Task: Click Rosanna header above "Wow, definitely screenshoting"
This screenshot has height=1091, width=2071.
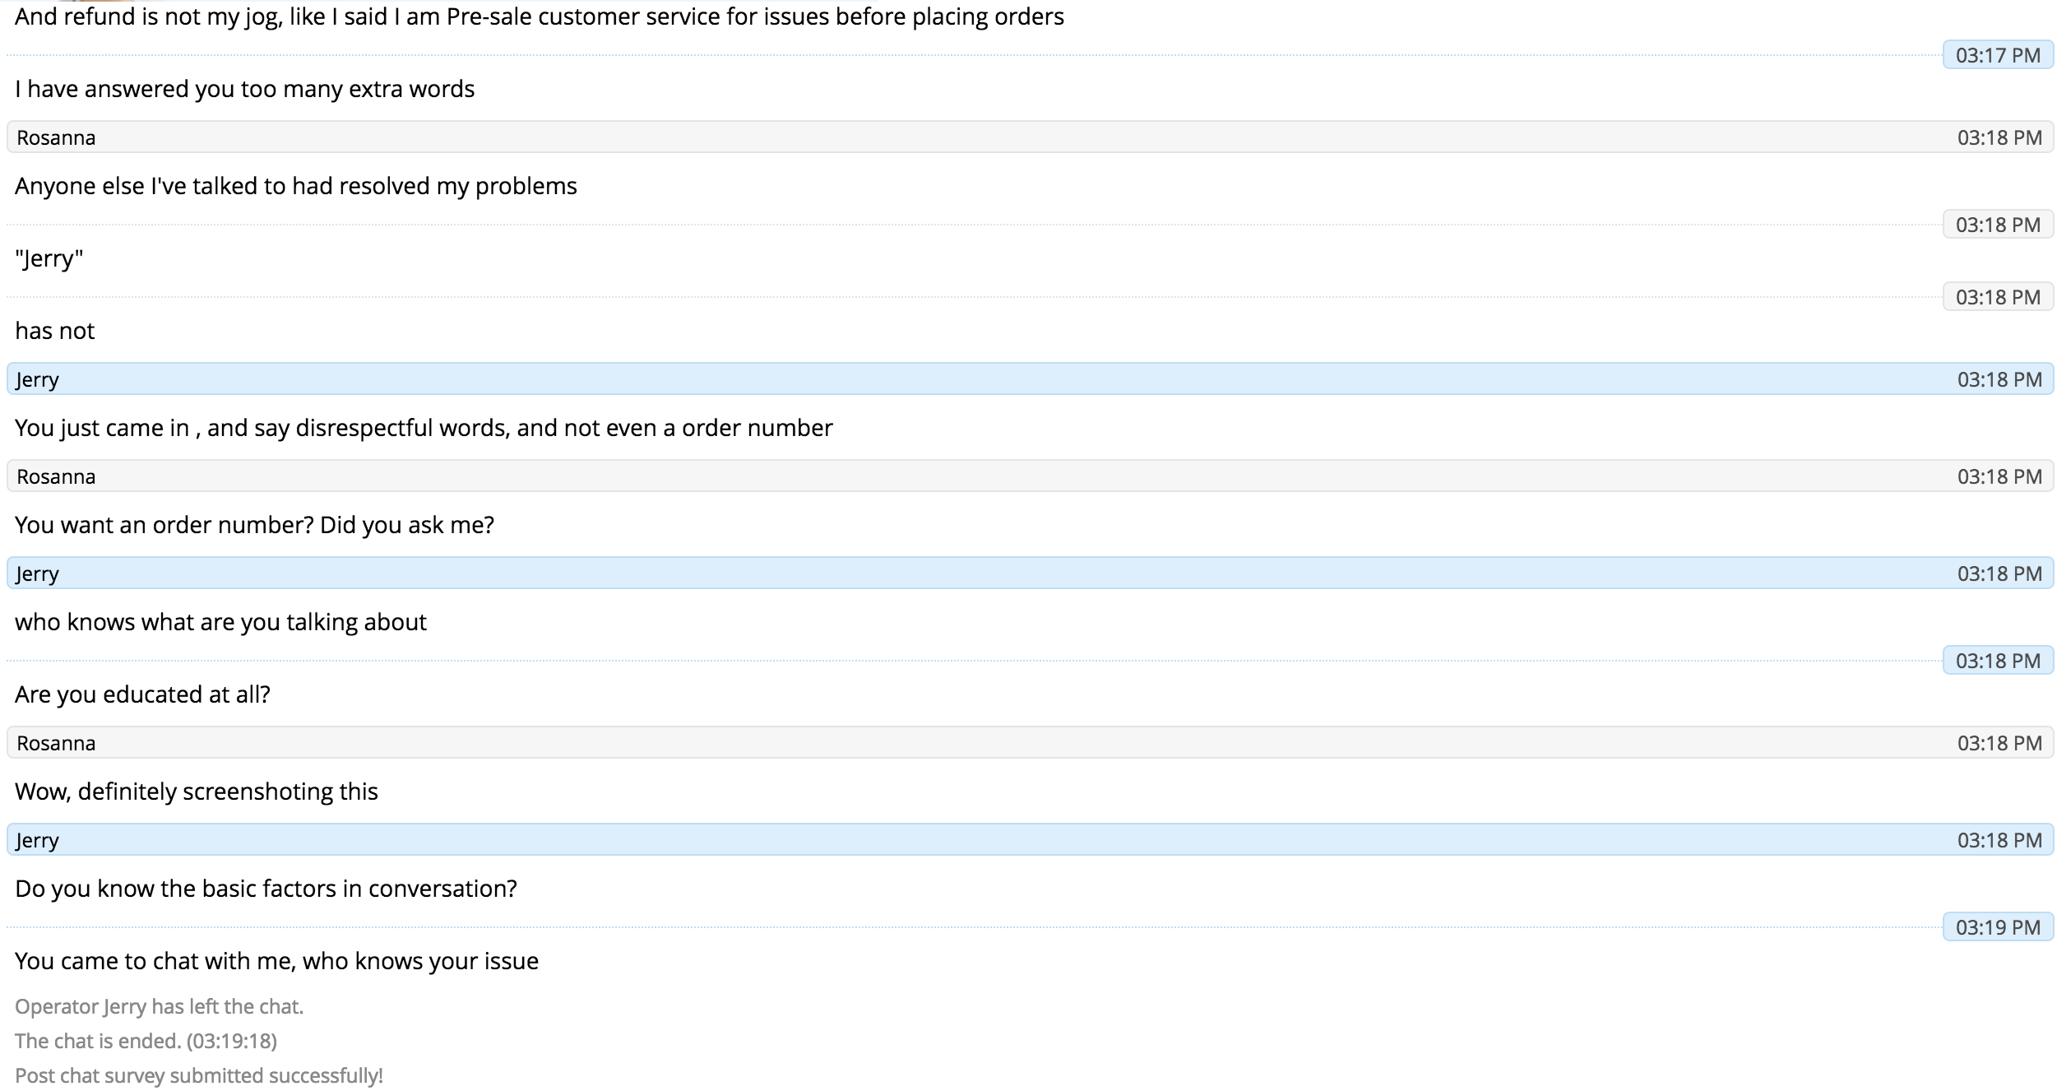Action: tap(56, 743)
